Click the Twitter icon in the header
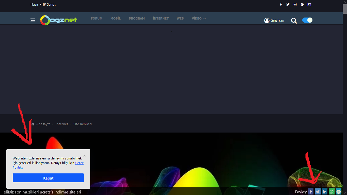 288,4
